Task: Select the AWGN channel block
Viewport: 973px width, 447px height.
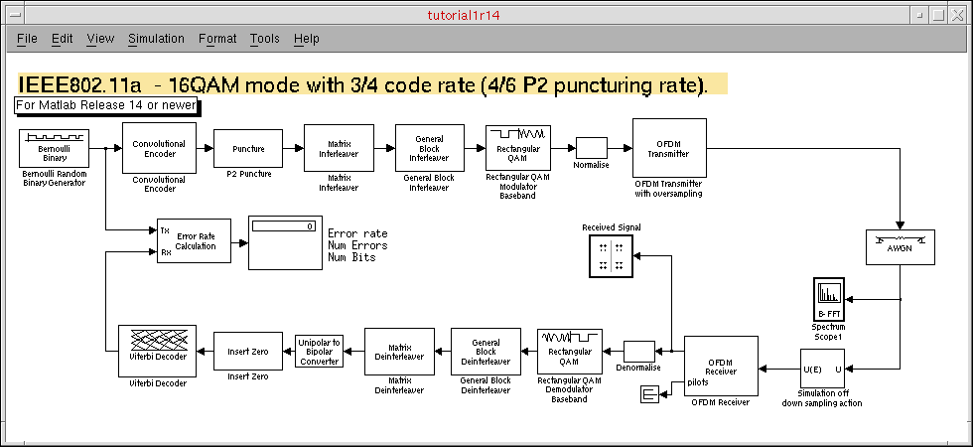Action: (901, 247)
